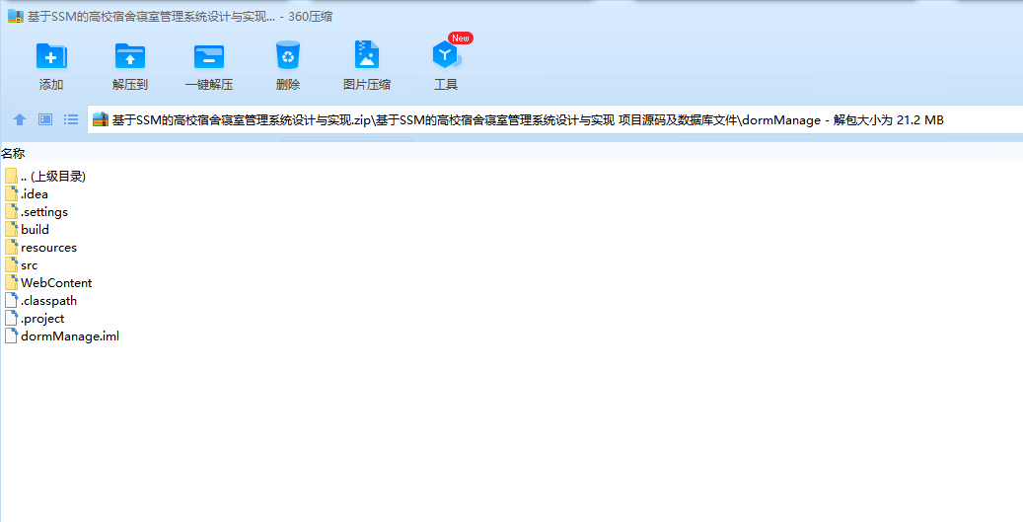Go up one level with arrow icon
The image size is (1023, 522).
tap(20, 119)
